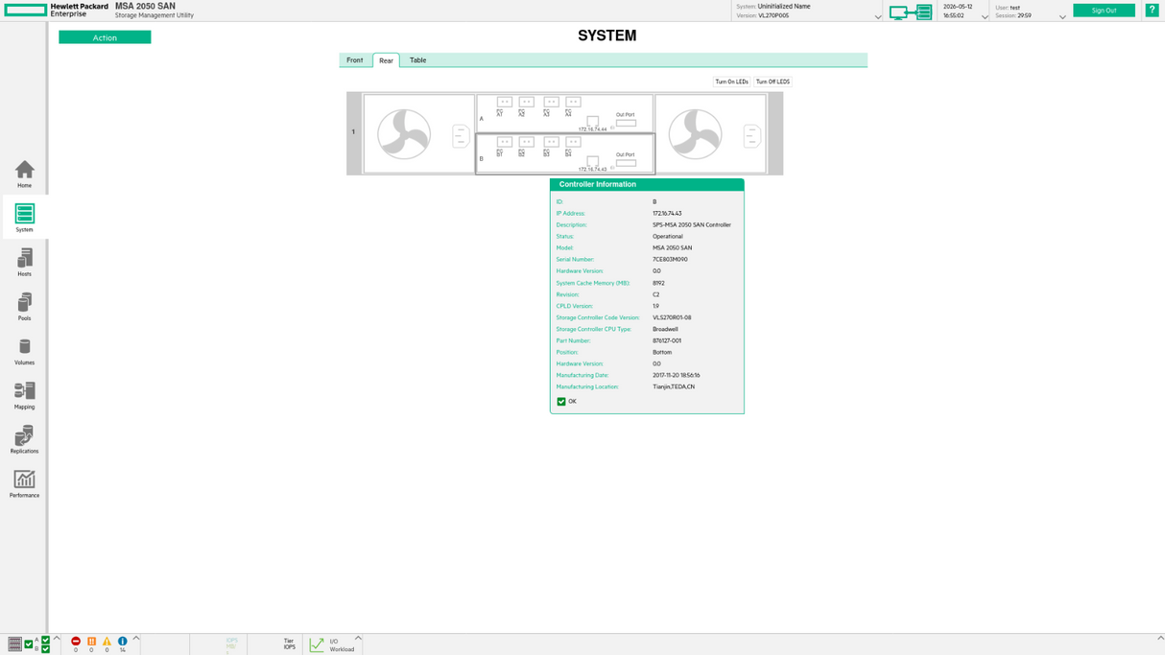Viewport: 1165px width, 655px height.
Task: Click the informational events blue icon
Action: [122, 641]
